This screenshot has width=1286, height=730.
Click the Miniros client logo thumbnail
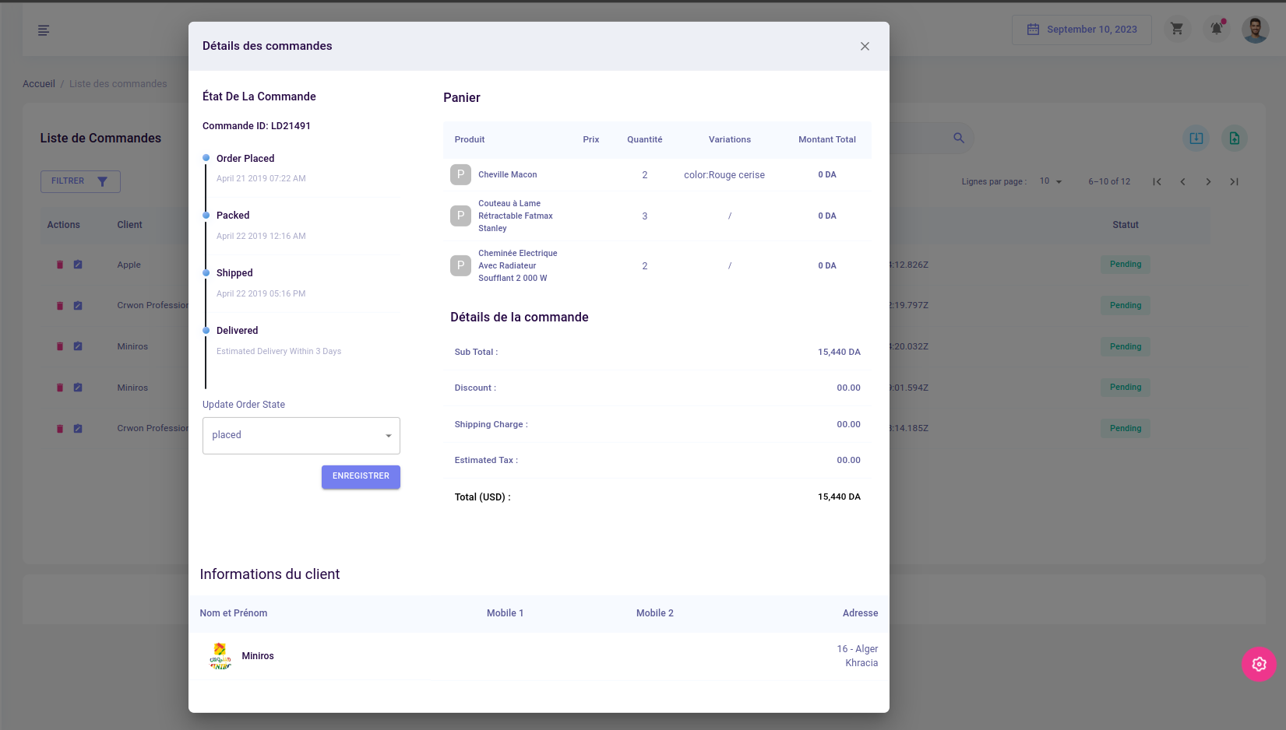[220, 656]
